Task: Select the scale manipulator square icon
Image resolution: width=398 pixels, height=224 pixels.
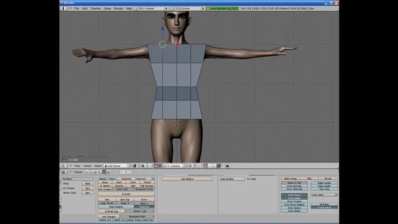Action: click(169, 166)
